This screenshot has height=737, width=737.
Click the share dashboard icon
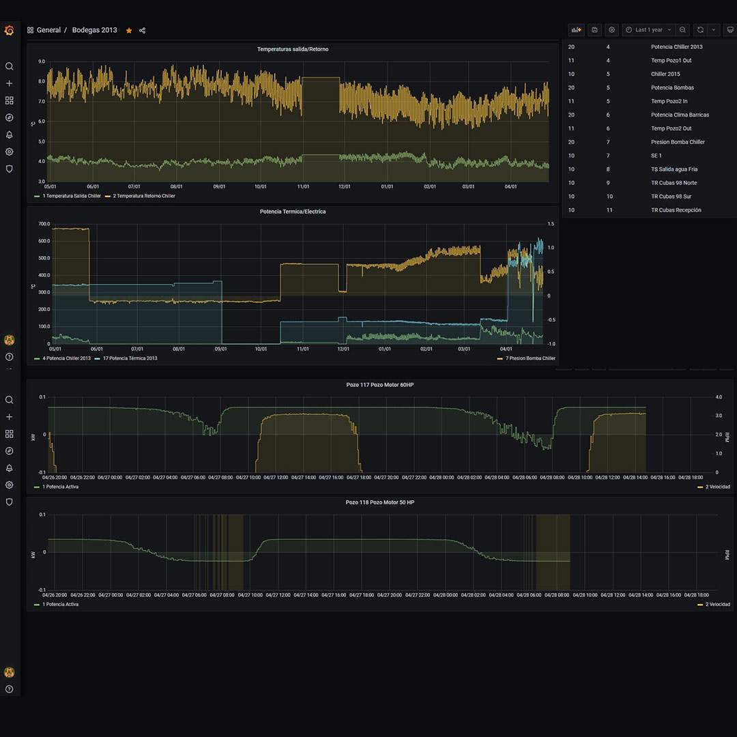pos(142,31)
